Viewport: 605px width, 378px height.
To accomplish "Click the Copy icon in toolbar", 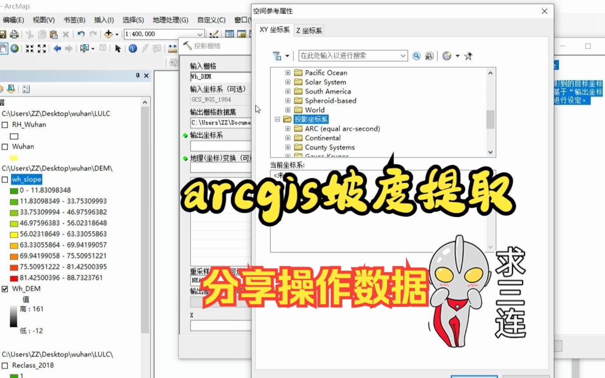I will point(42,34).
